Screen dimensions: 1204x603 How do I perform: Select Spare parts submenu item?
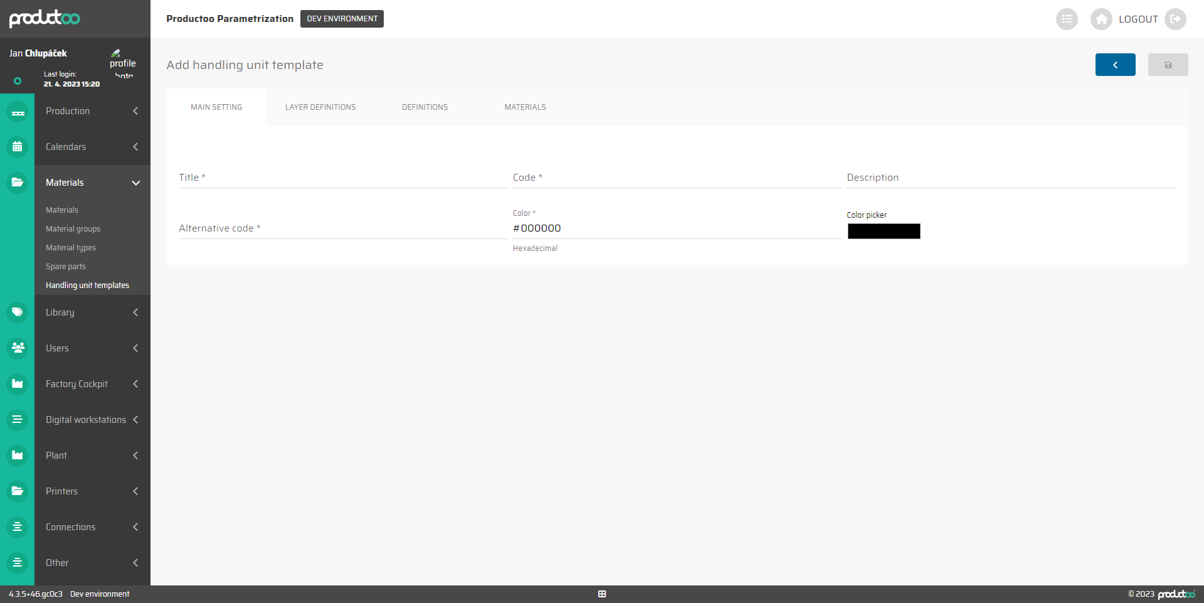[66, 267]
